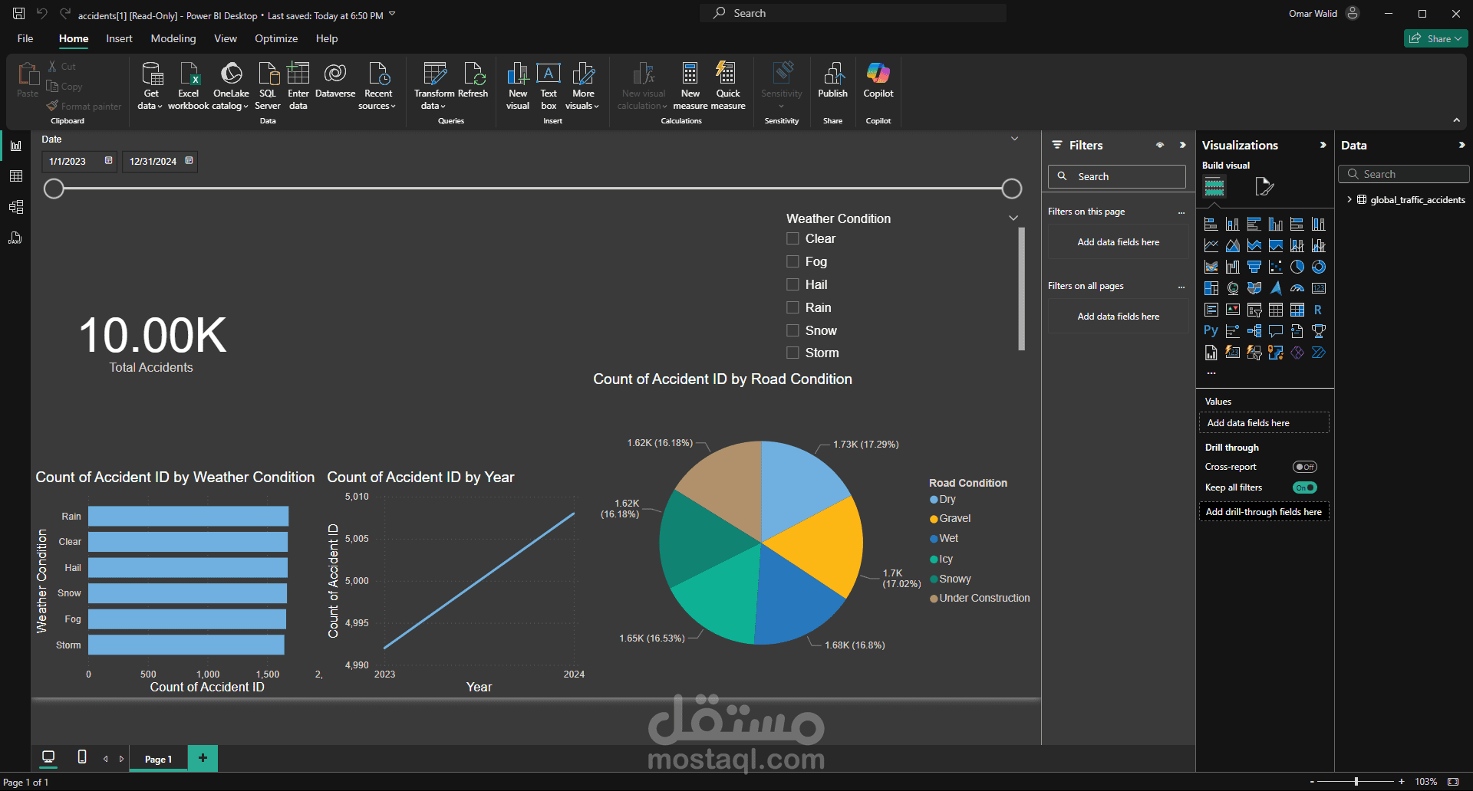1473x791 pixels.
Task: Switch to the Modeling ribbon tab
Action: pos(173,38)
